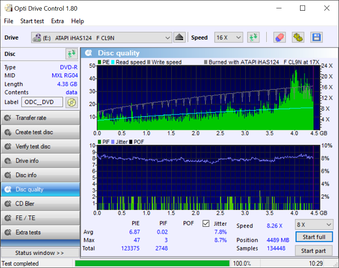Click the green progress bar at bottom

pyautogui.click(x=151, y=263)
